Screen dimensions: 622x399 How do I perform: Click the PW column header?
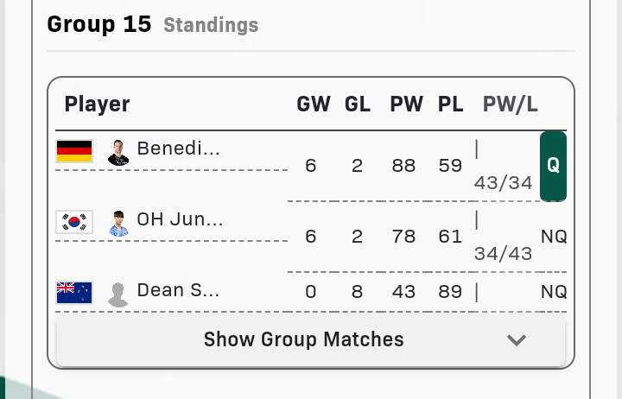coord(406,104)
